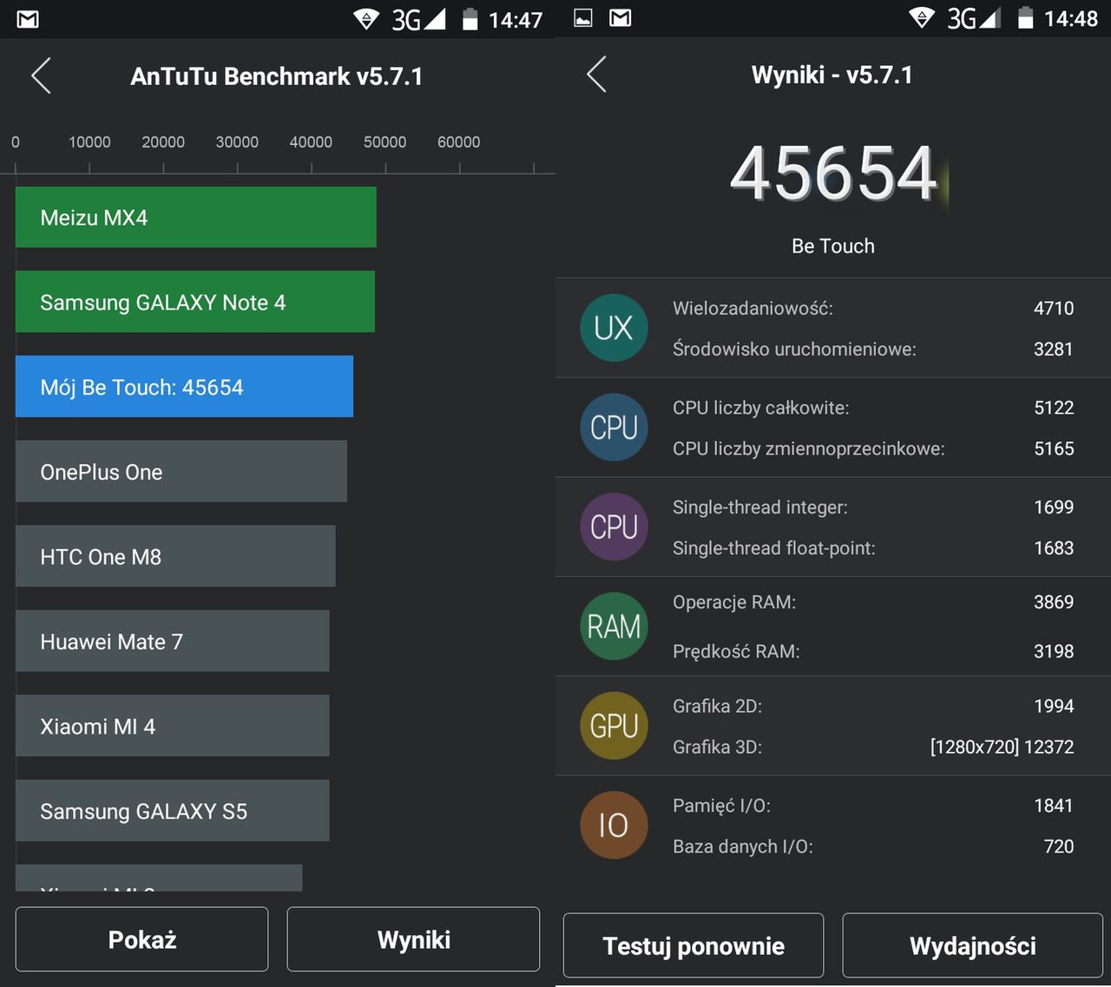This screenshot has height=987, width=1111.
Task: Select the Huawei Mate 7 bar
Action: pos(172,641)
